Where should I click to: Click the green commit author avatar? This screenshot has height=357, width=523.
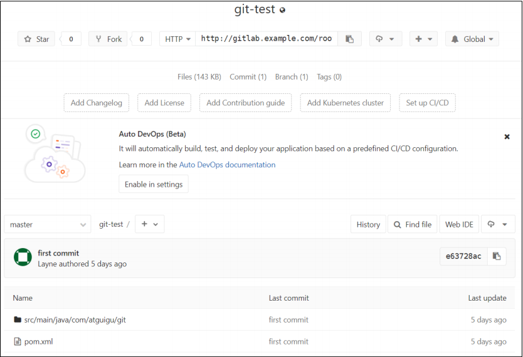pos(23,257)
